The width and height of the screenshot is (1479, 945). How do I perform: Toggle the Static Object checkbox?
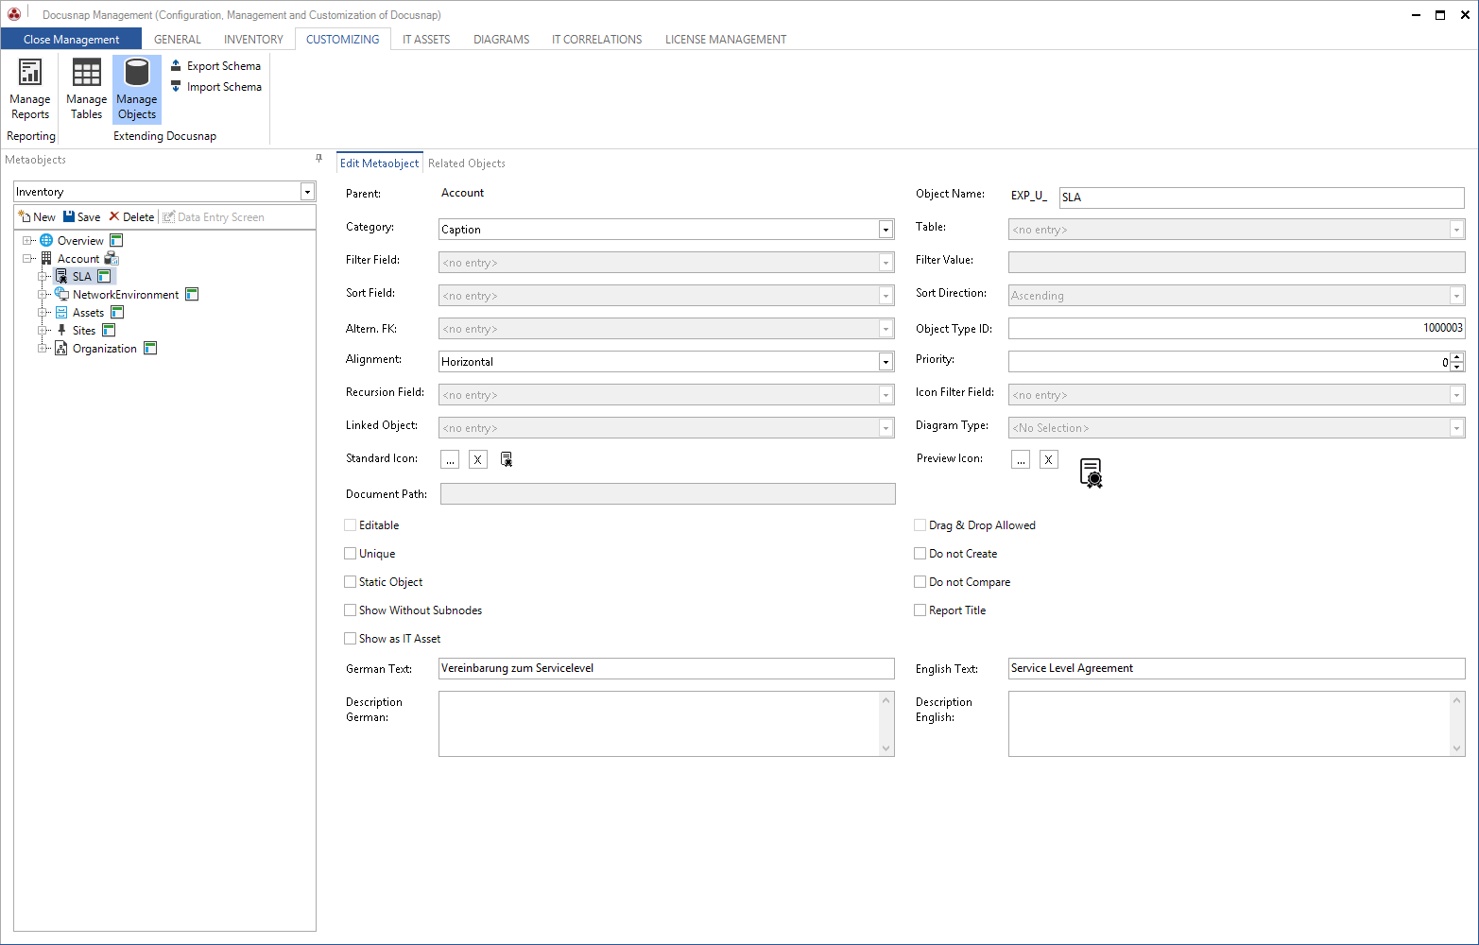click(x=351, y=582)
